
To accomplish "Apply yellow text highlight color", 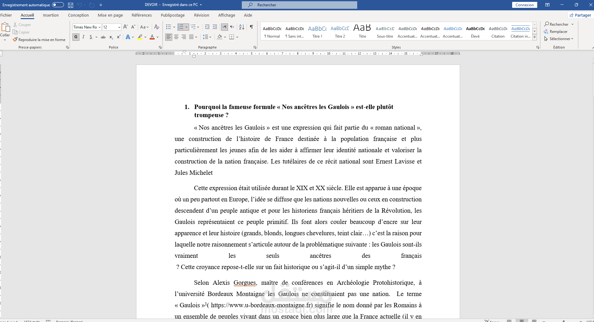I will (140, 37).
